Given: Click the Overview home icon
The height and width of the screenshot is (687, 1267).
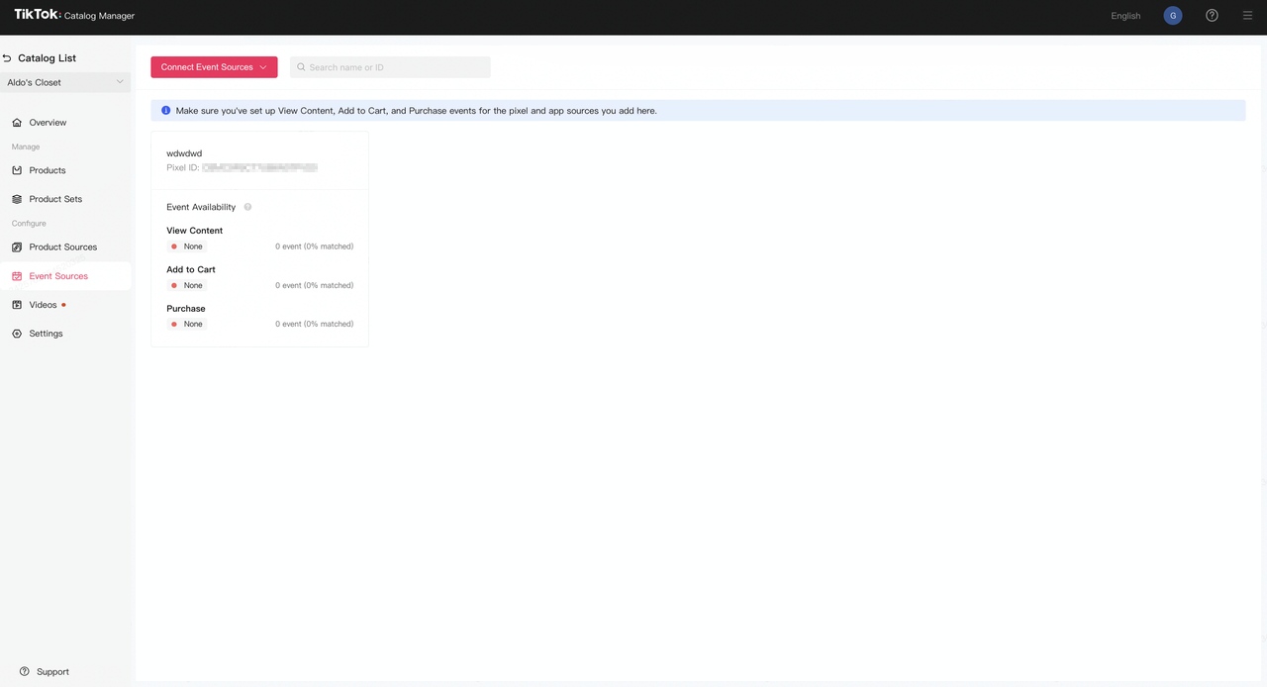Looking at the screenshot, I should click(17, 123).
